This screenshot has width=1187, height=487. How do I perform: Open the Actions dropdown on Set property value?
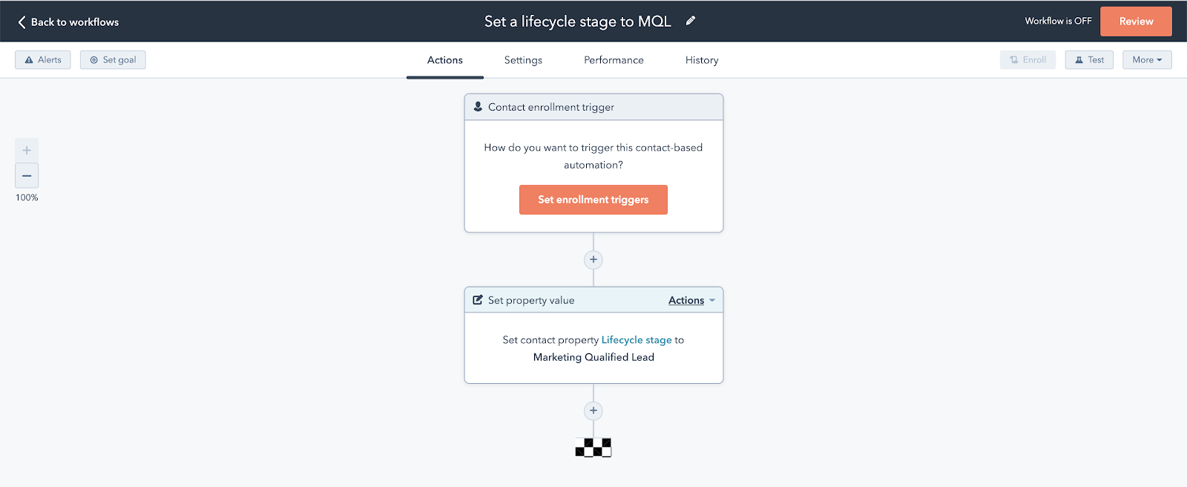point(689,300)
